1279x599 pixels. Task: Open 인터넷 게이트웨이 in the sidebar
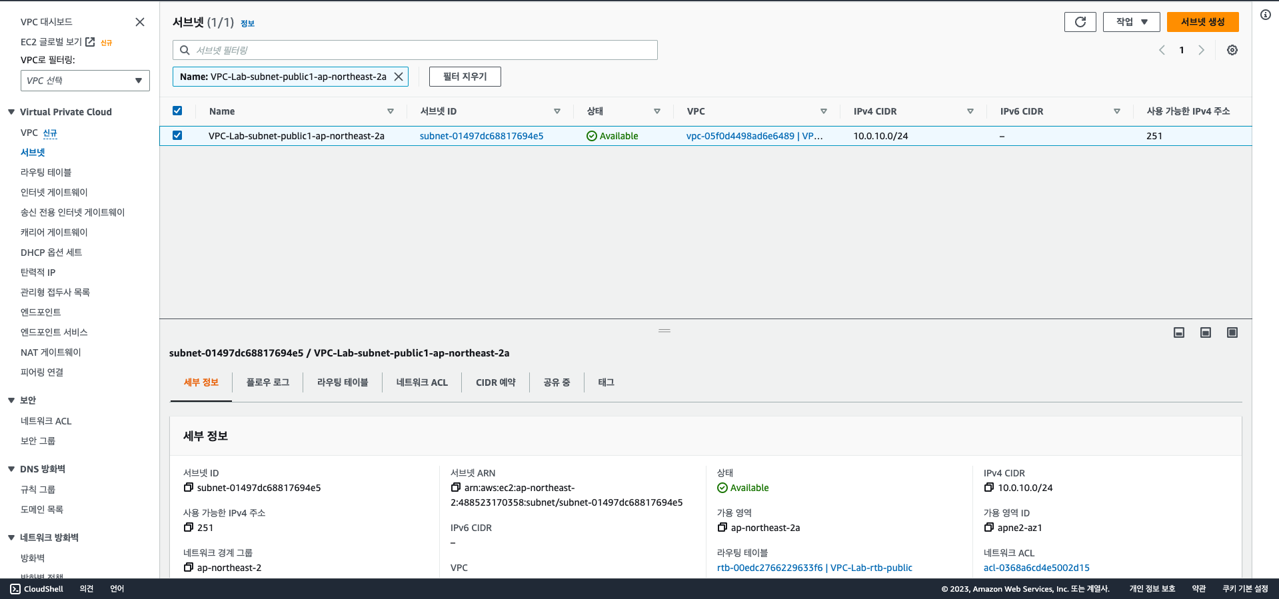tap(54, 193)
